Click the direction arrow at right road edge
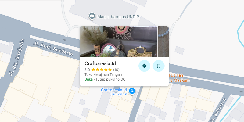The width and height of the screenshot is (244, 122). point(242,91)
